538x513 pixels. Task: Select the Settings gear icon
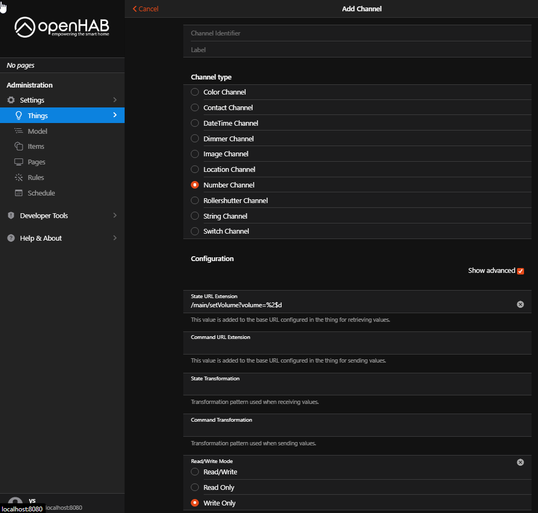[x=11, y=100]
